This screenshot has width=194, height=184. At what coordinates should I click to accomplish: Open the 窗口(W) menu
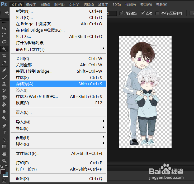146,5
